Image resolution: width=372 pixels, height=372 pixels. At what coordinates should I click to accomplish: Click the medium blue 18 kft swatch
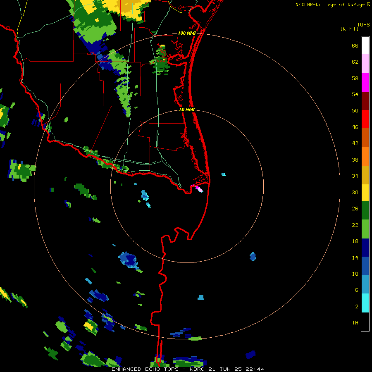click(365, 266)
